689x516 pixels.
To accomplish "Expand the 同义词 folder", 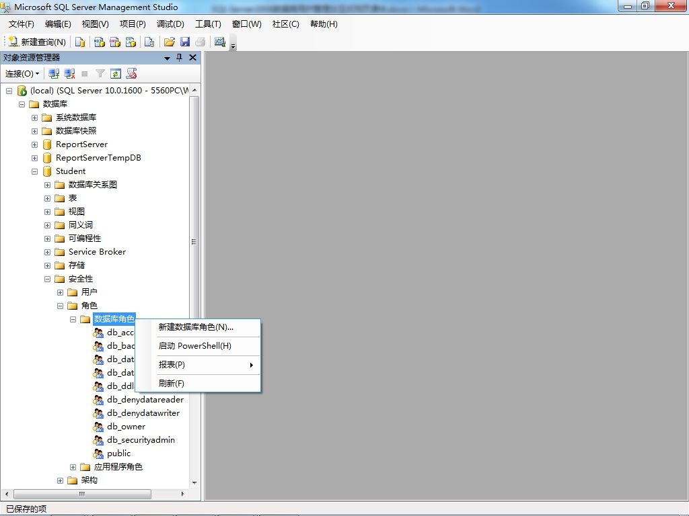I will [48, 225].
